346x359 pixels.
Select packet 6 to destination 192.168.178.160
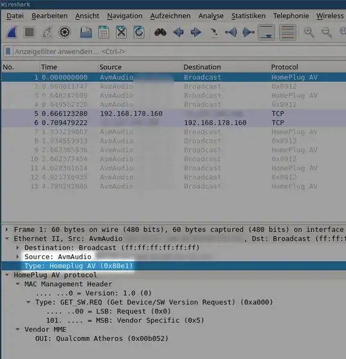pyautogui.click(x=174, y=123)
